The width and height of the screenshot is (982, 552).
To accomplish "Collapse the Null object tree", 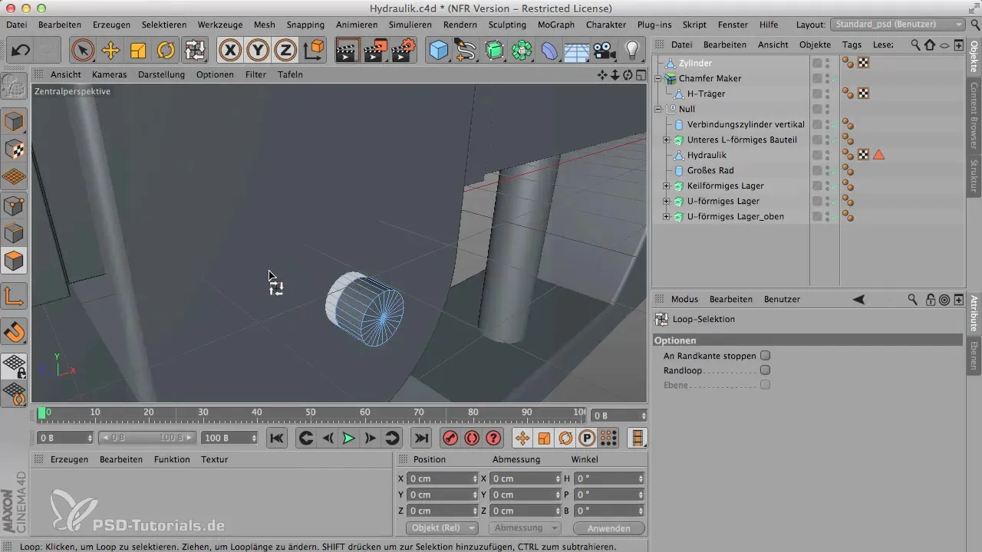I will pyautogui.click(x=657, y=109).
